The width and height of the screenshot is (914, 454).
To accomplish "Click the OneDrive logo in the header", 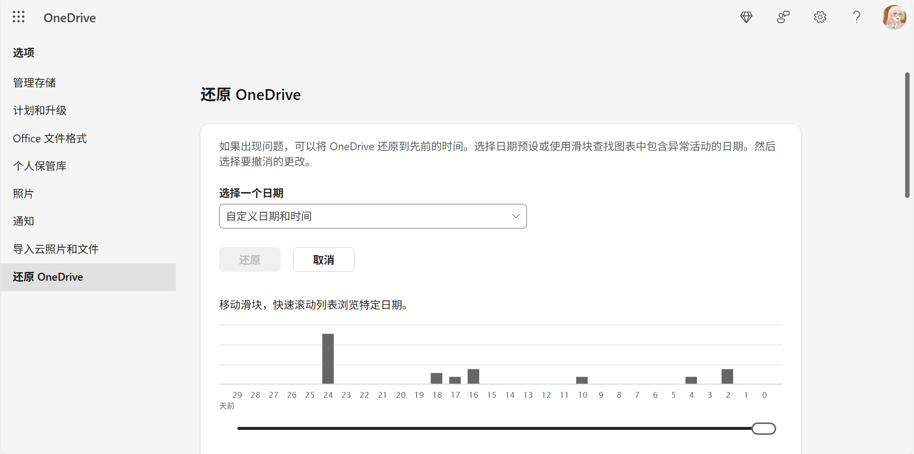I will tap(69, 18).
